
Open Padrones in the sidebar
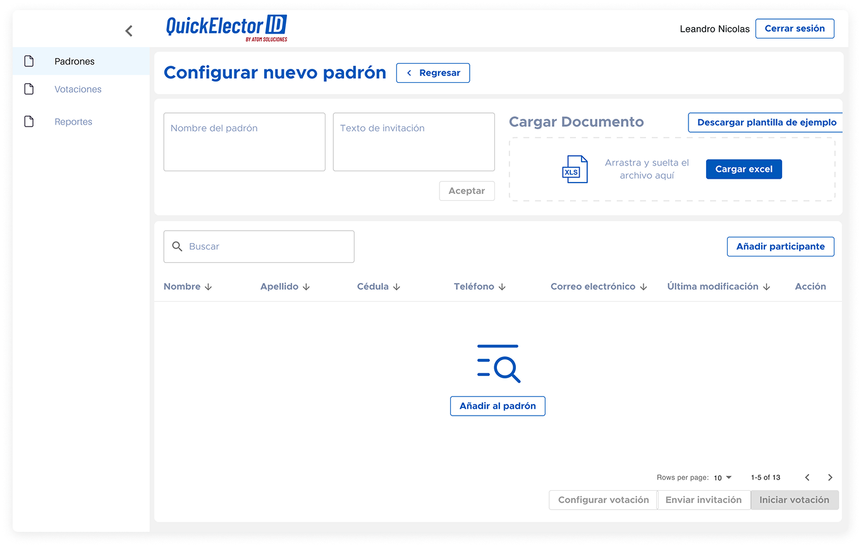point(81,61)
